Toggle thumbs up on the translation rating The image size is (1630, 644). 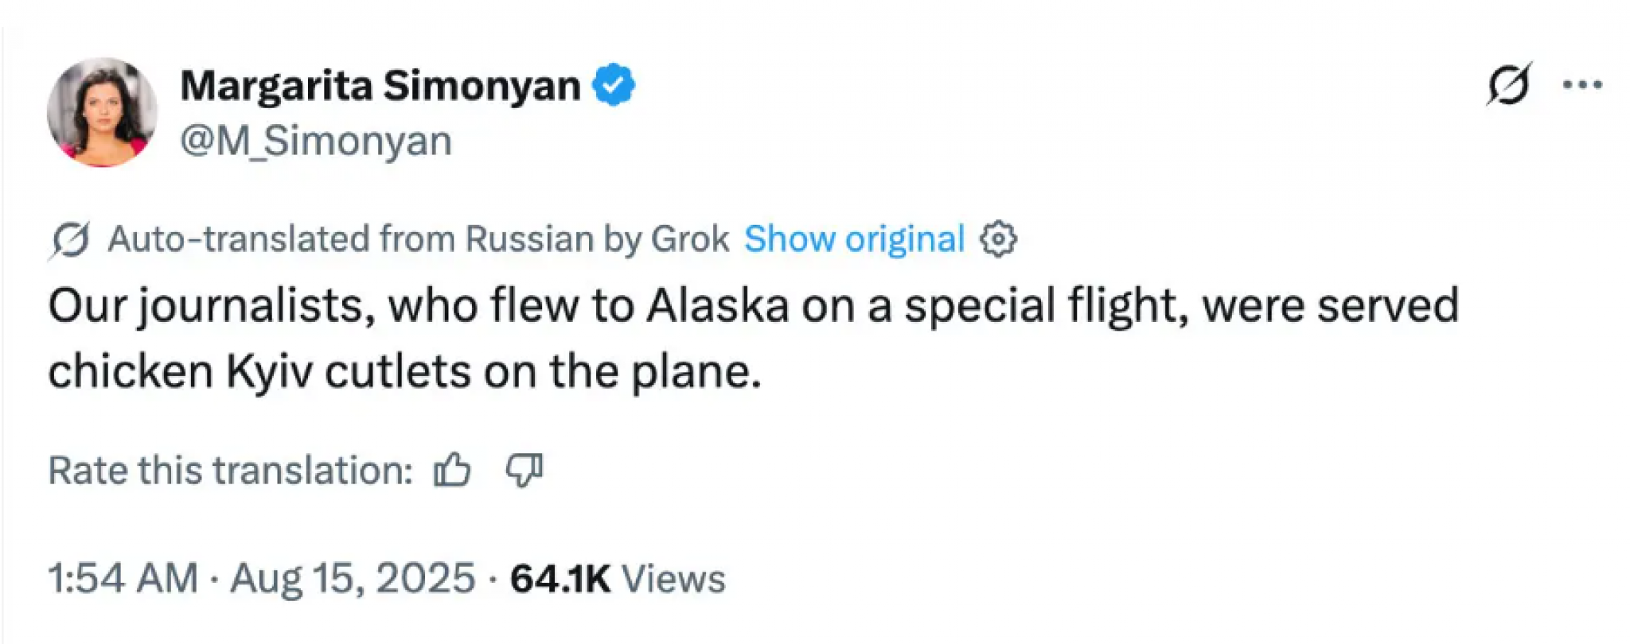tap(450, 471)
